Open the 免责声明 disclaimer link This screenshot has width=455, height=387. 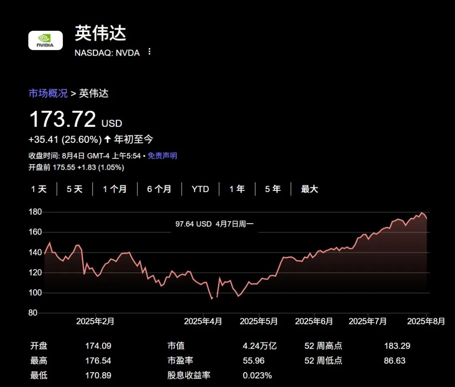162,155
